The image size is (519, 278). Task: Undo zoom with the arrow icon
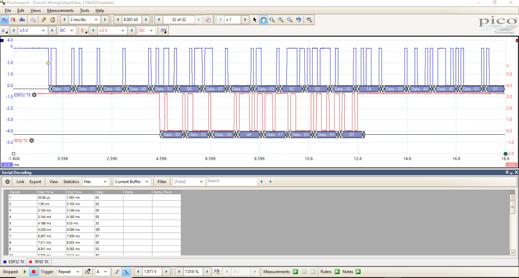click(x=299, y=20)
